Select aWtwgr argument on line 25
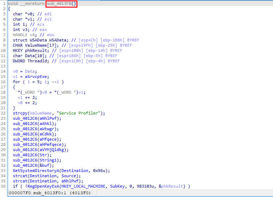 (x=47, y=129)
